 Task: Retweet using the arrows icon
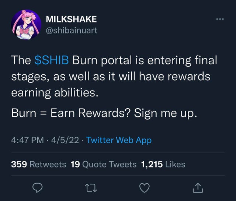[91, 188]
